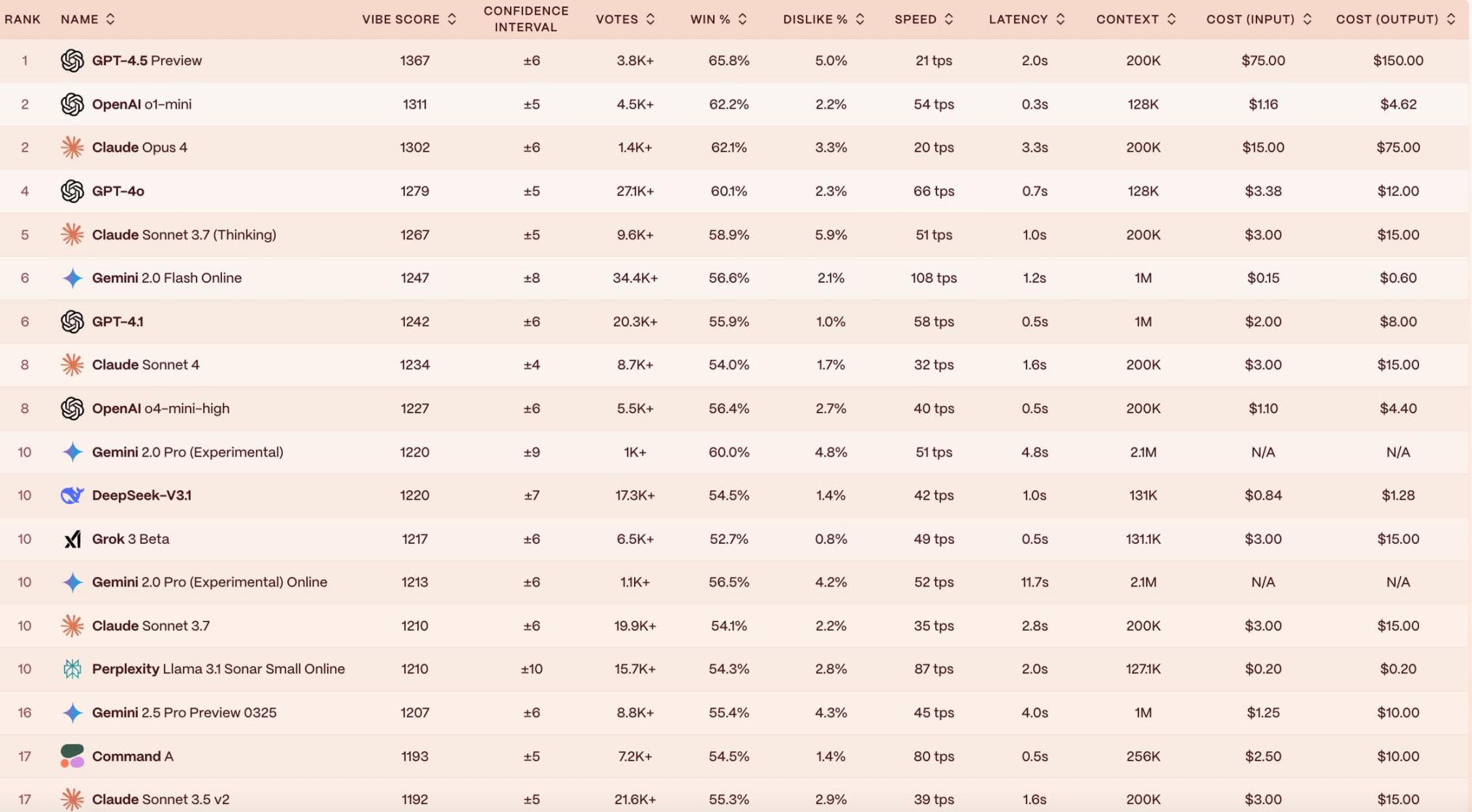The width and height of the screenshot is (1472, 812).
Task: Click the Latency column sort arrows
Action: [1061, 20]
